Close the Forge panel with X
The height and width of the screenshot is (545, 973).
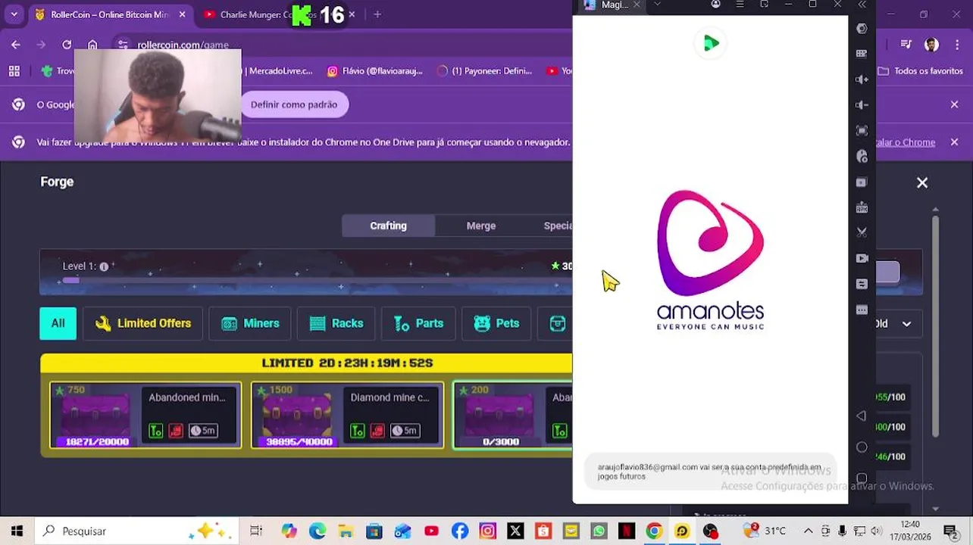[x=922, y=182]
